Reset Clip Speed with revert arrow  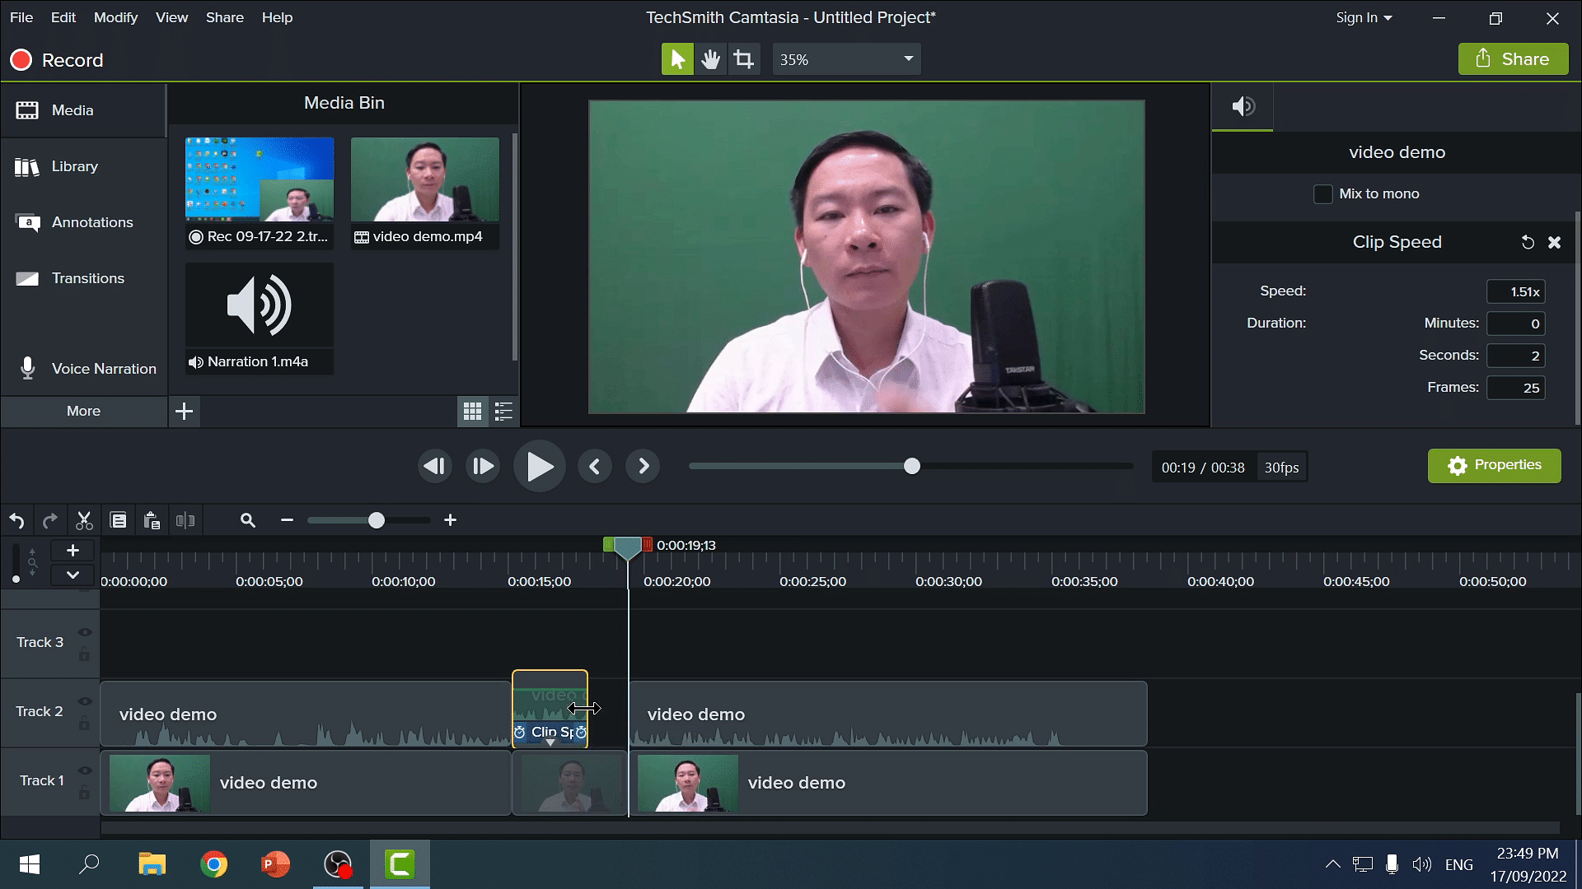[1528, 242]
